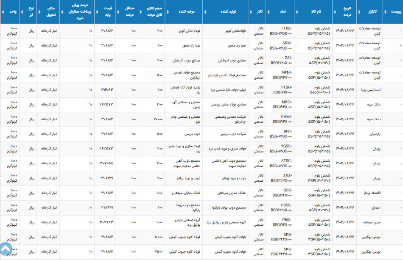This screenshot has width=403, height=260.
Task: Click the sort arrows beside the تولید کننده header
Action: 205,12
